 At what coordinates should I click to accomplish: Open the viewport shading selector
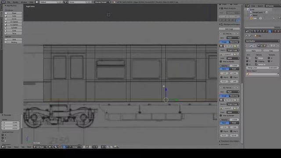[51, 147]
